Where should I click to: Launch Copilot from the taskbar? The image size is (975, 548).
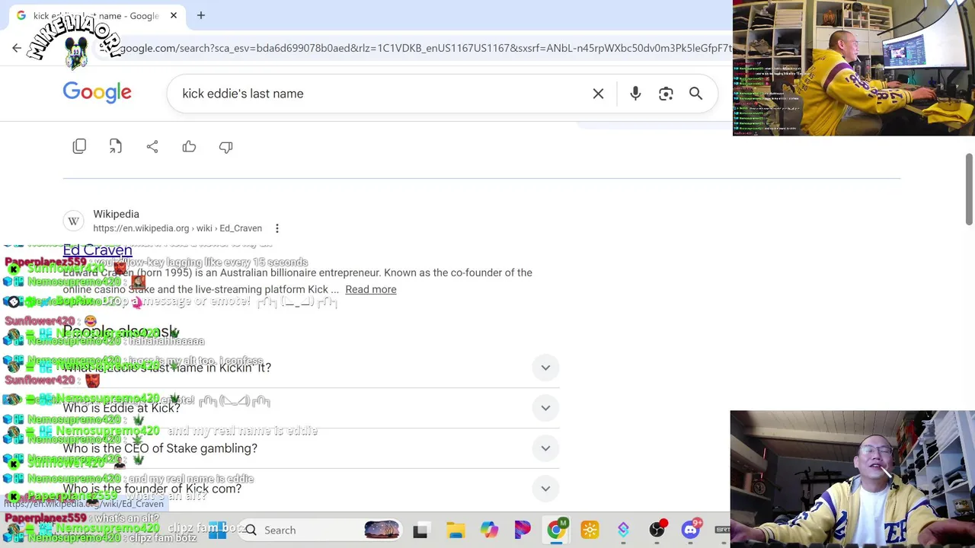tap(489, 530)
